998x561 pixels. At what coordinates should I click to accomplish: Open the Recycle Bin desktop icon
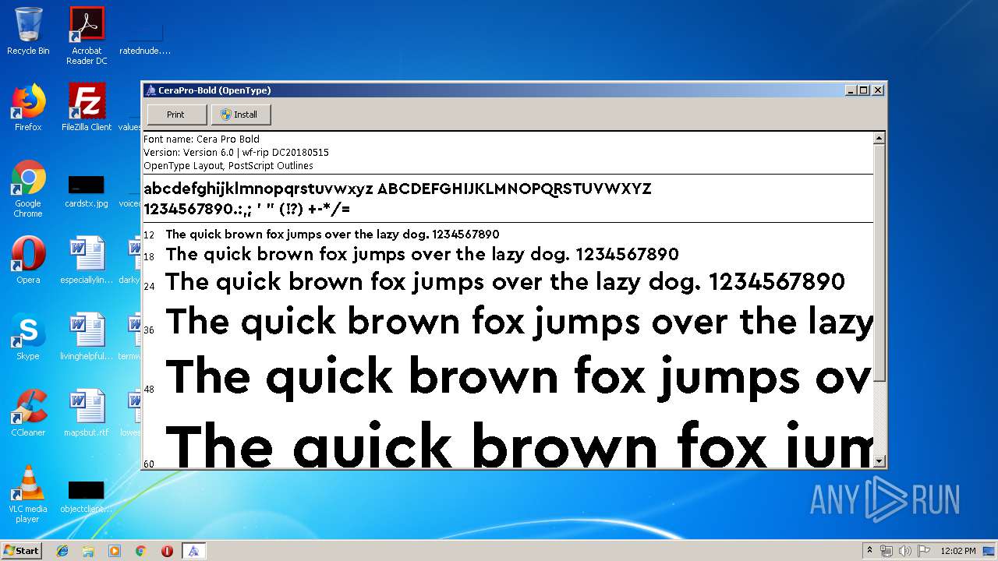tap(28, 31)
